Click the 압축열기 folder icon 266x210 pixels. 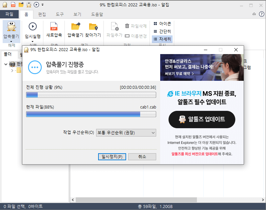click(75, 26)
